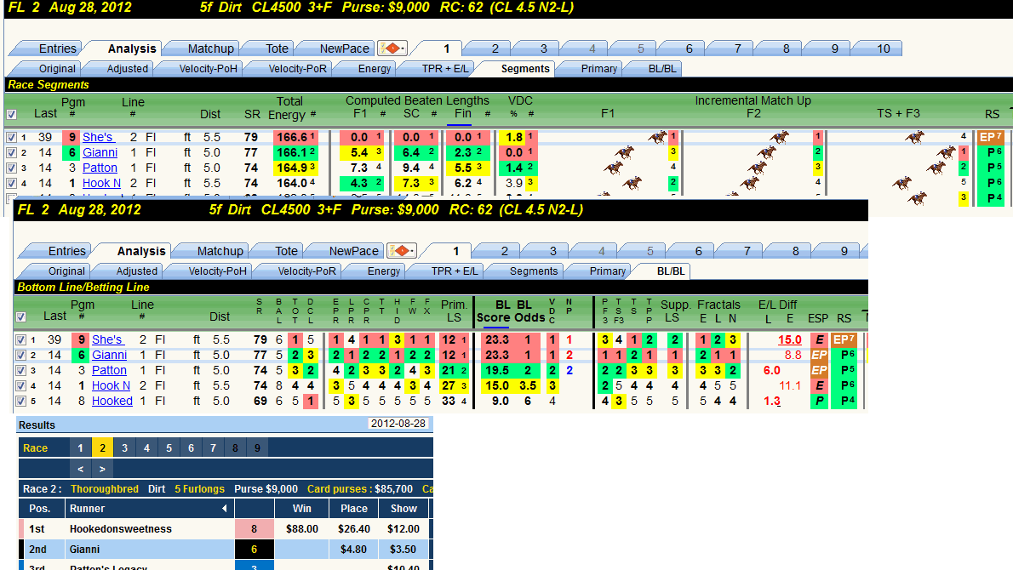This screenshot has width=1013, height=570.
Task: Click the TS + F3 horse icon in Gianni row
Action: (946, 152)
